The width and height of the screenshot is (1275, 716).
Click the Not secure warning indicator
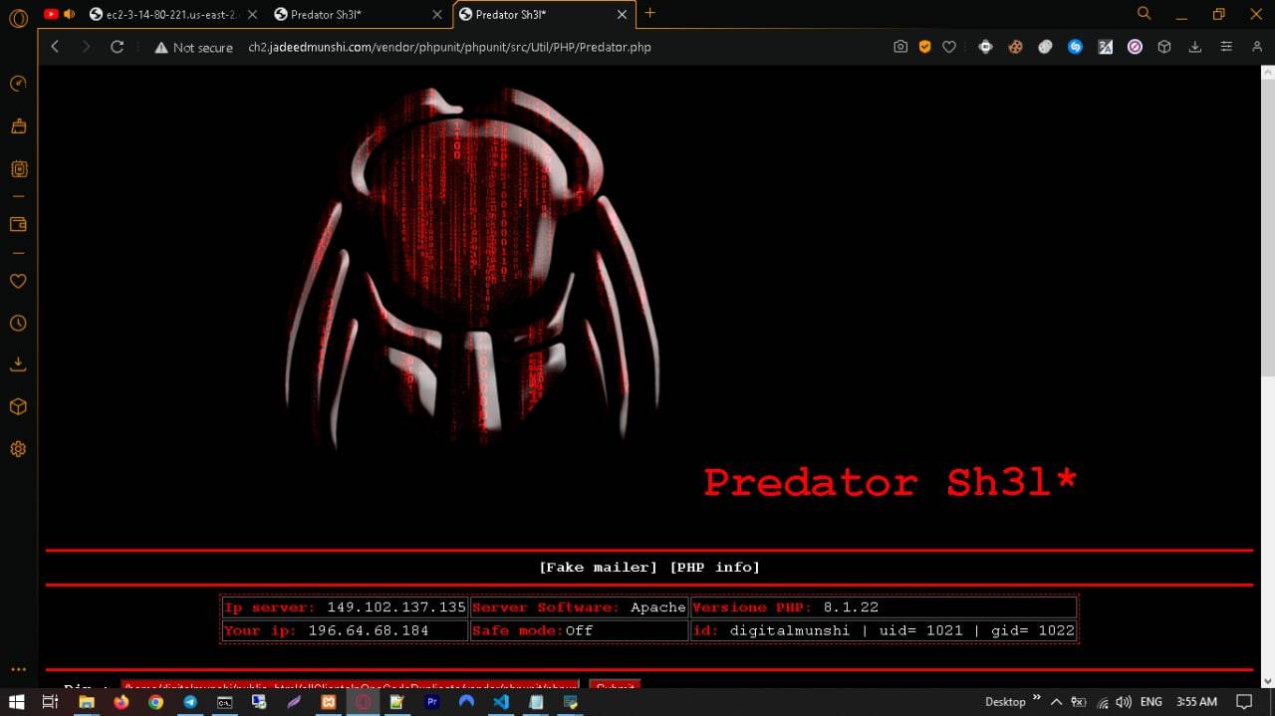tap(193, 47)
